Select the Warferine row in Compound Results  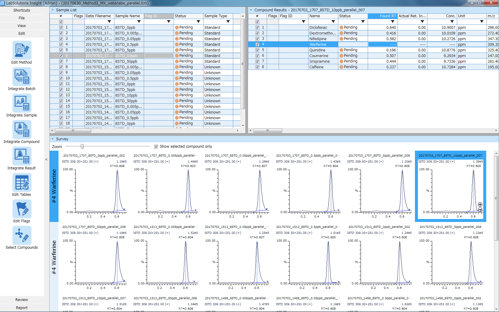coord(318,44)
